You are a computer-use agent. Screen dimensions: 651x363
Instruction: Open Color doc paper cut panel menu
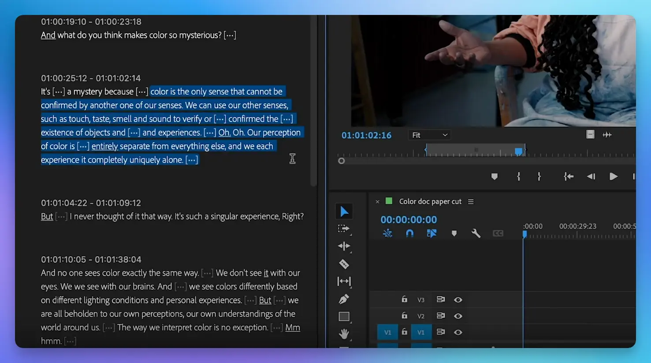point(471,202)
